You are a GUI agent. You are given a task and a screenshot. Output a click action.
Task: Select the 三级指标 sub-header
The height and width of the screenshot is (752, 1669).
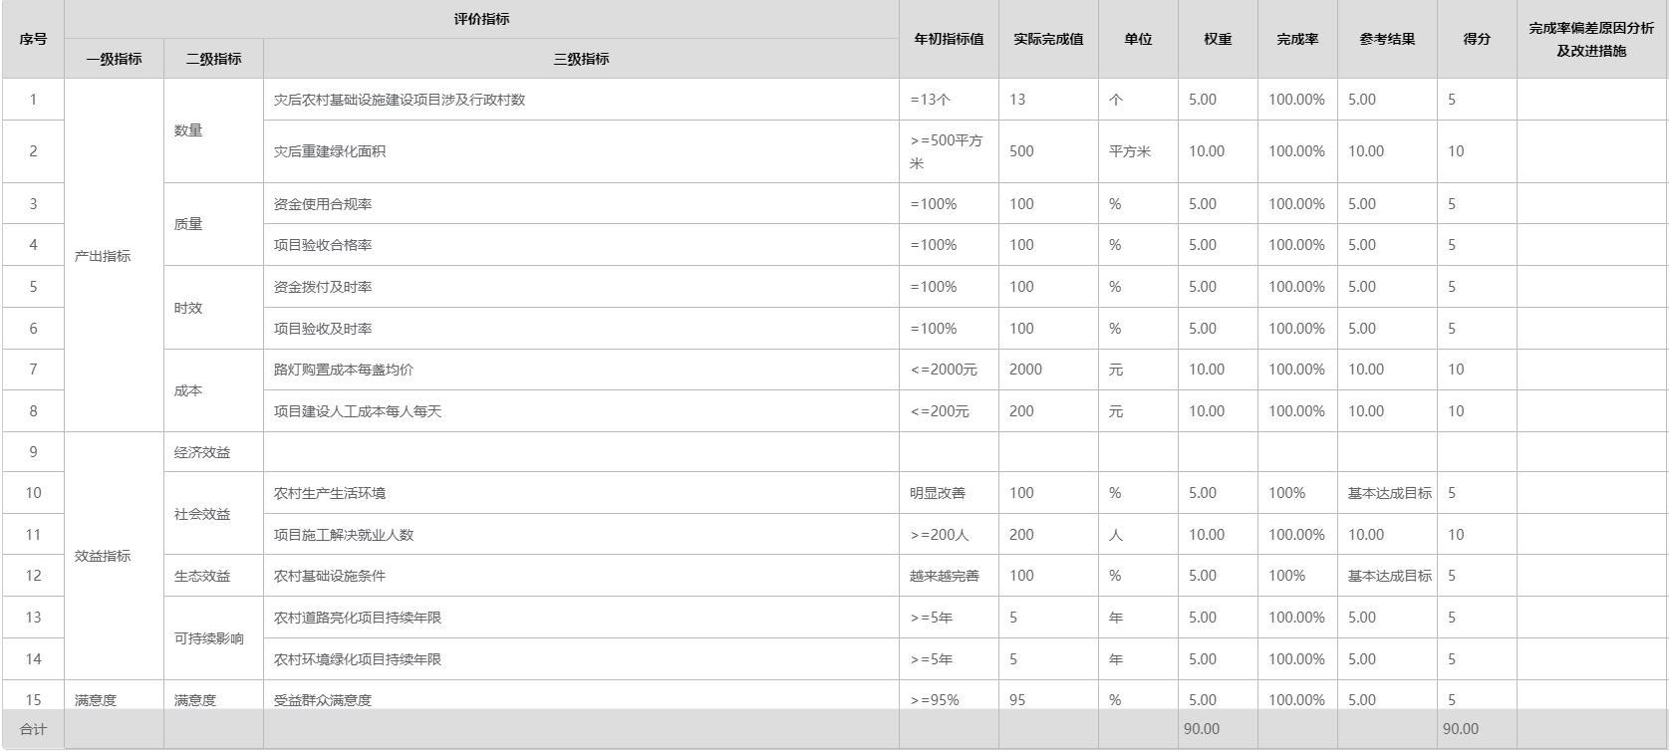581,60
